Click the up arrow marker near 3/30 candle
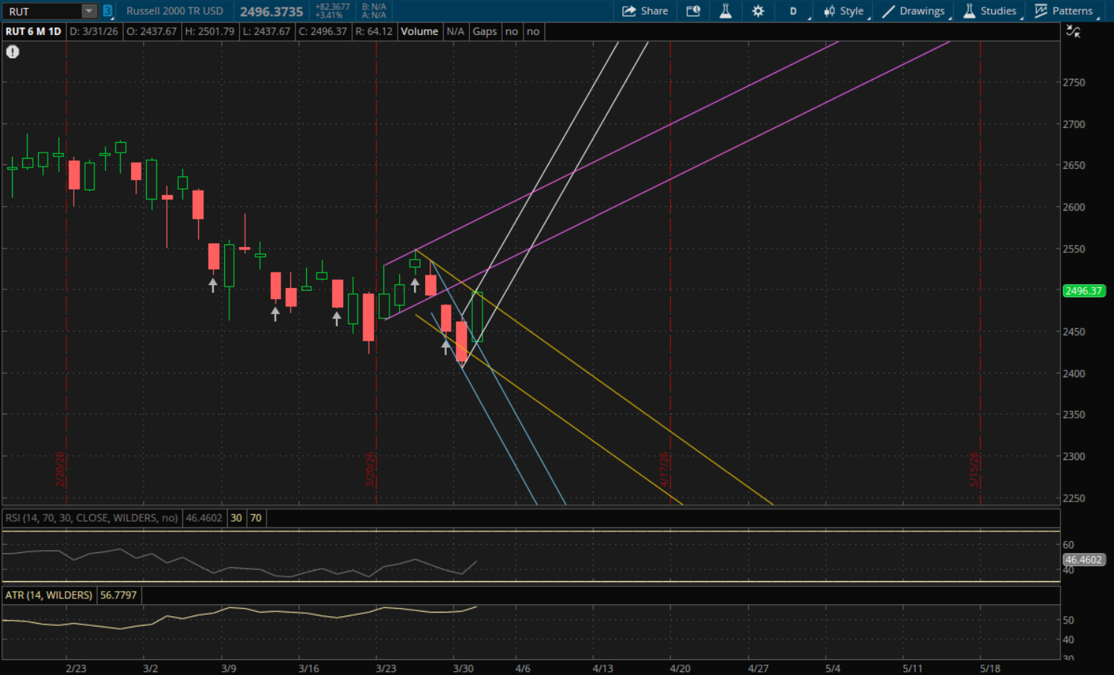The width and height of the screenshot is (1114, 675). [446, 346]
